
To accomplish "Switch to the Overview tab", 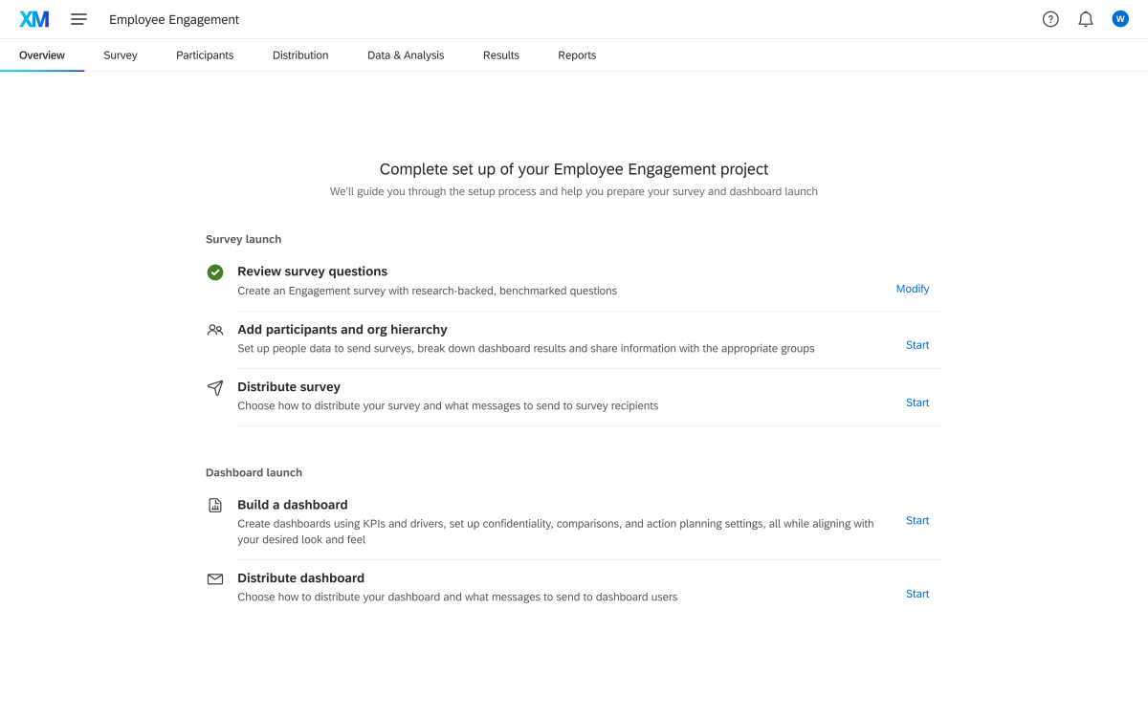I will coord(42,55).
